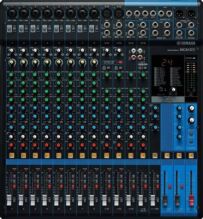203x219 pixels.
Task: Toggle the red PHANTOM +48V switch
Action: point(120,62)
